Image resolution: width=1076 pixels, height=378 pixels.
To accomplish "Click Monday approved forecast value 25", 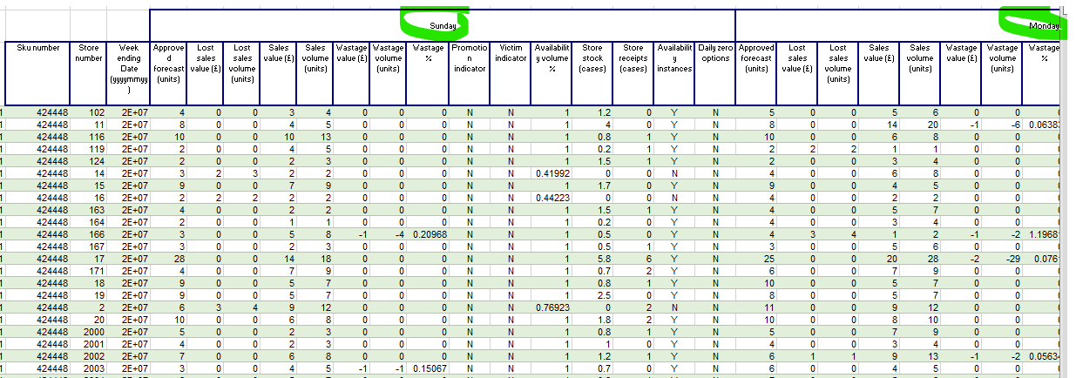I will tap(756, 259).
